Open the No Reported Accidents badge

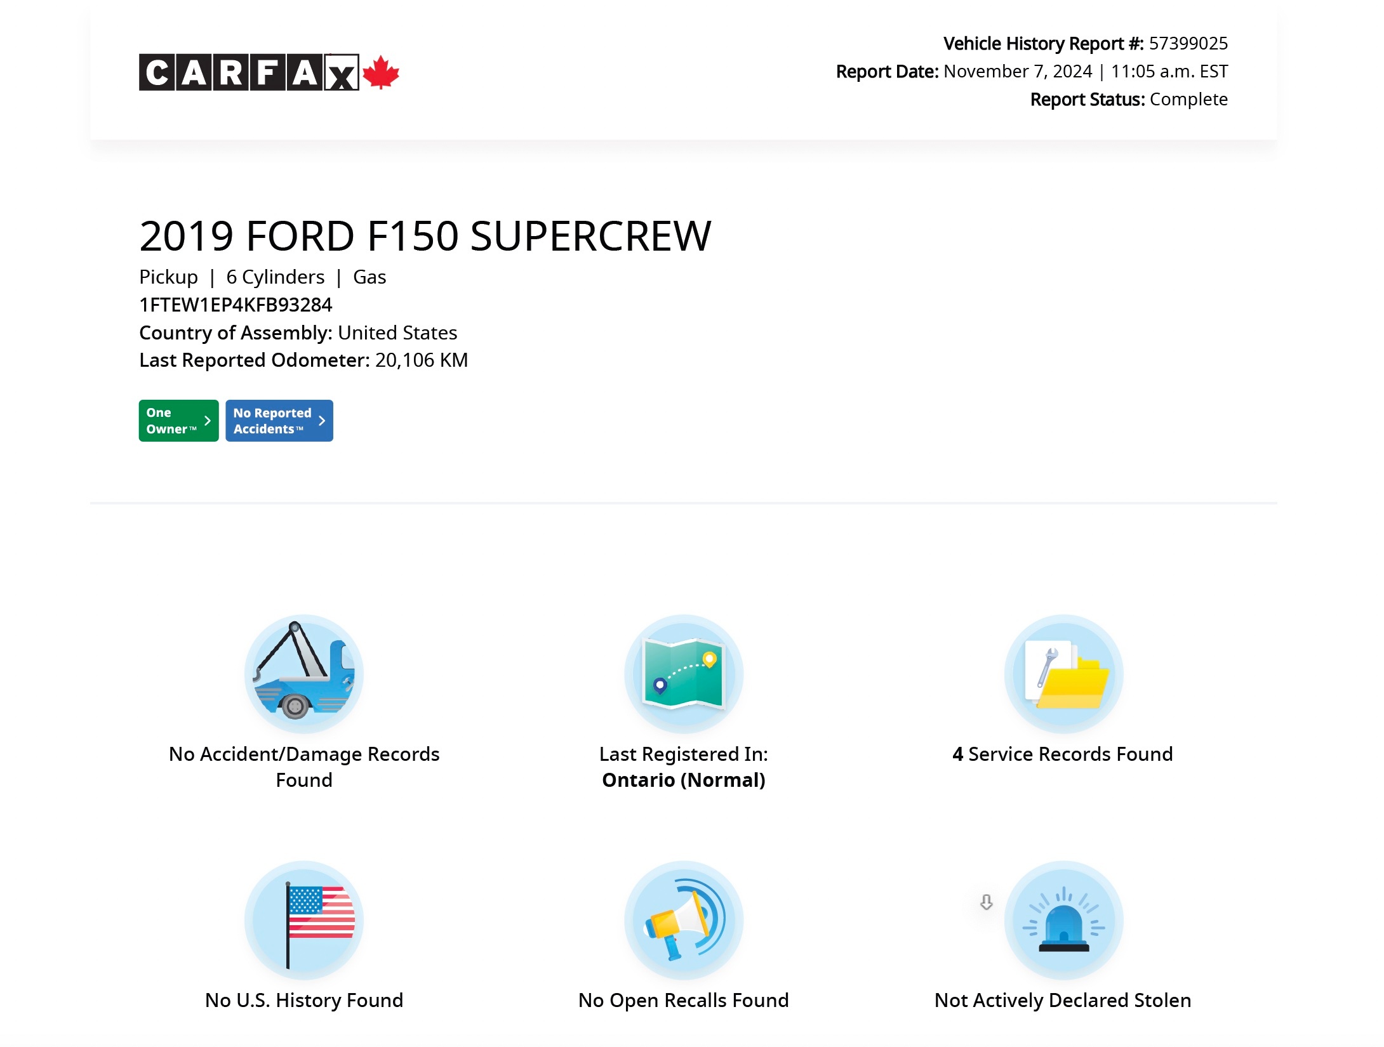click(279, 421)
